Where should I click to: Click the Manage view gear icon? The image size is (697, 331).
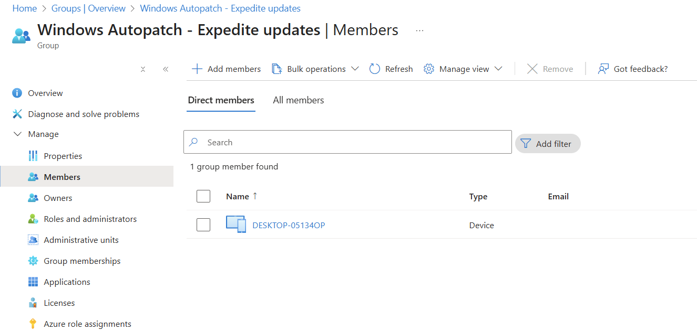click(429, 69)
